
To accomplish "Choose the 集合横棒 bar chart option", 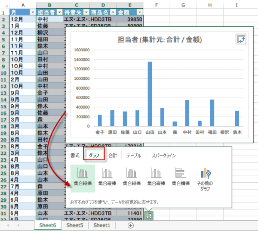I will (181, 177).
